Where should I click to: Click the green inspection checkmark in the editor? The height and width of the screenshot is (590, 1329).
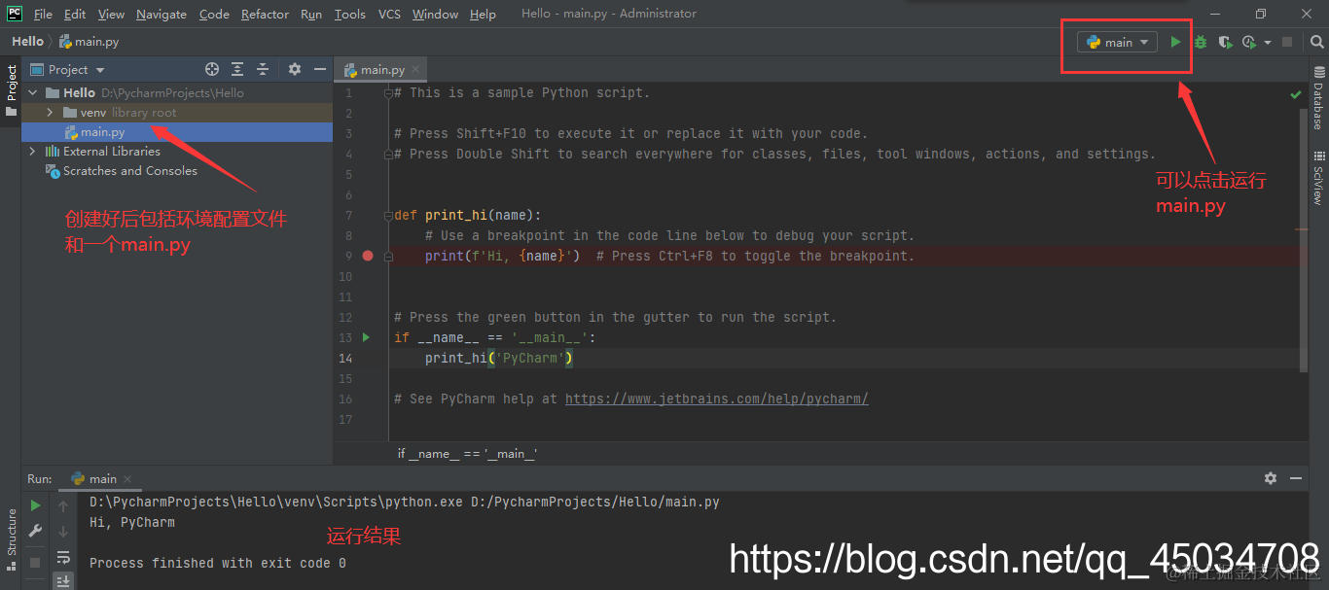tap(1296, 94)
